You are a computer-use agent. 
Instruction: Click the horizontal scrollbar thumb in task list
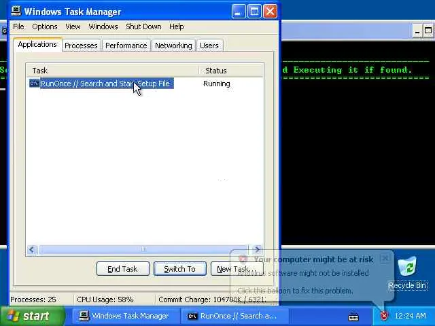143,249
